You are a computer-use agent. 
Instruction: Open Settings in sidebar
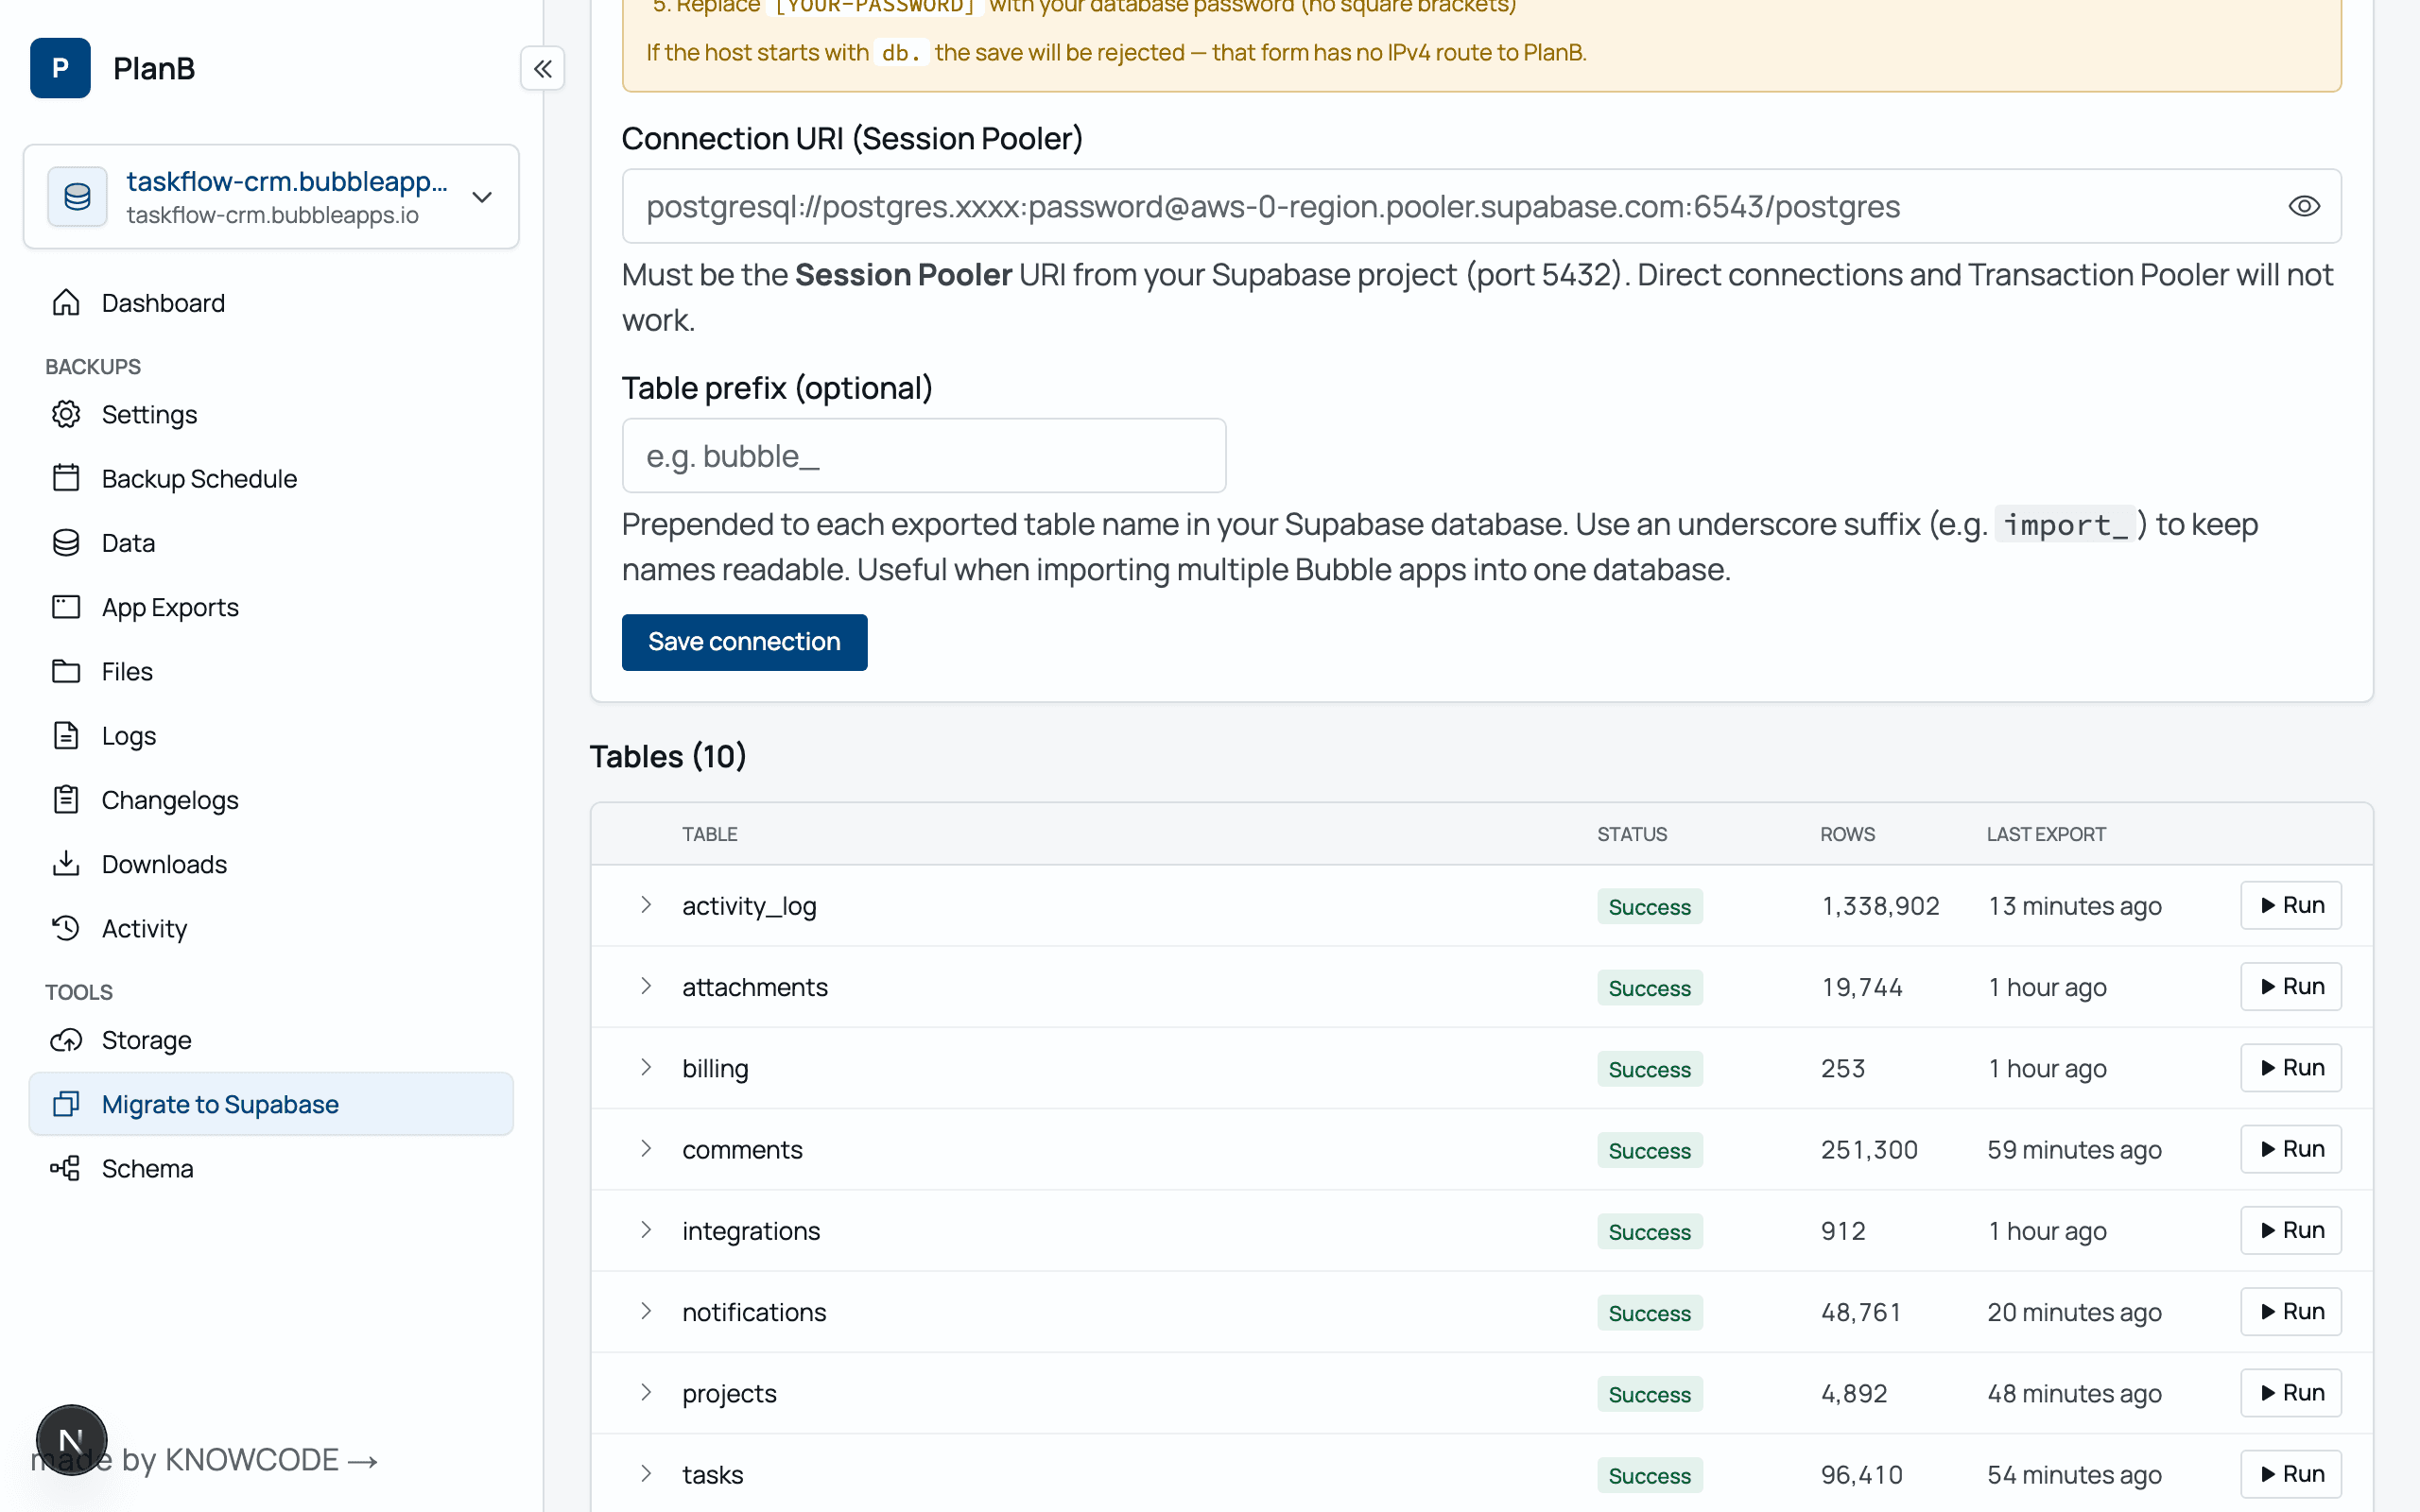click(x=271, y=414)
